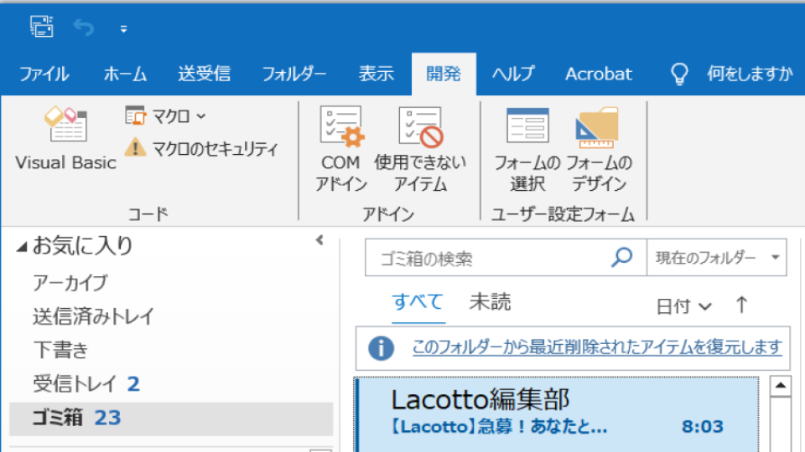Click the Undo arrow in title bar
The height and width of the screenshot is (452, 805).
(84, 27)
